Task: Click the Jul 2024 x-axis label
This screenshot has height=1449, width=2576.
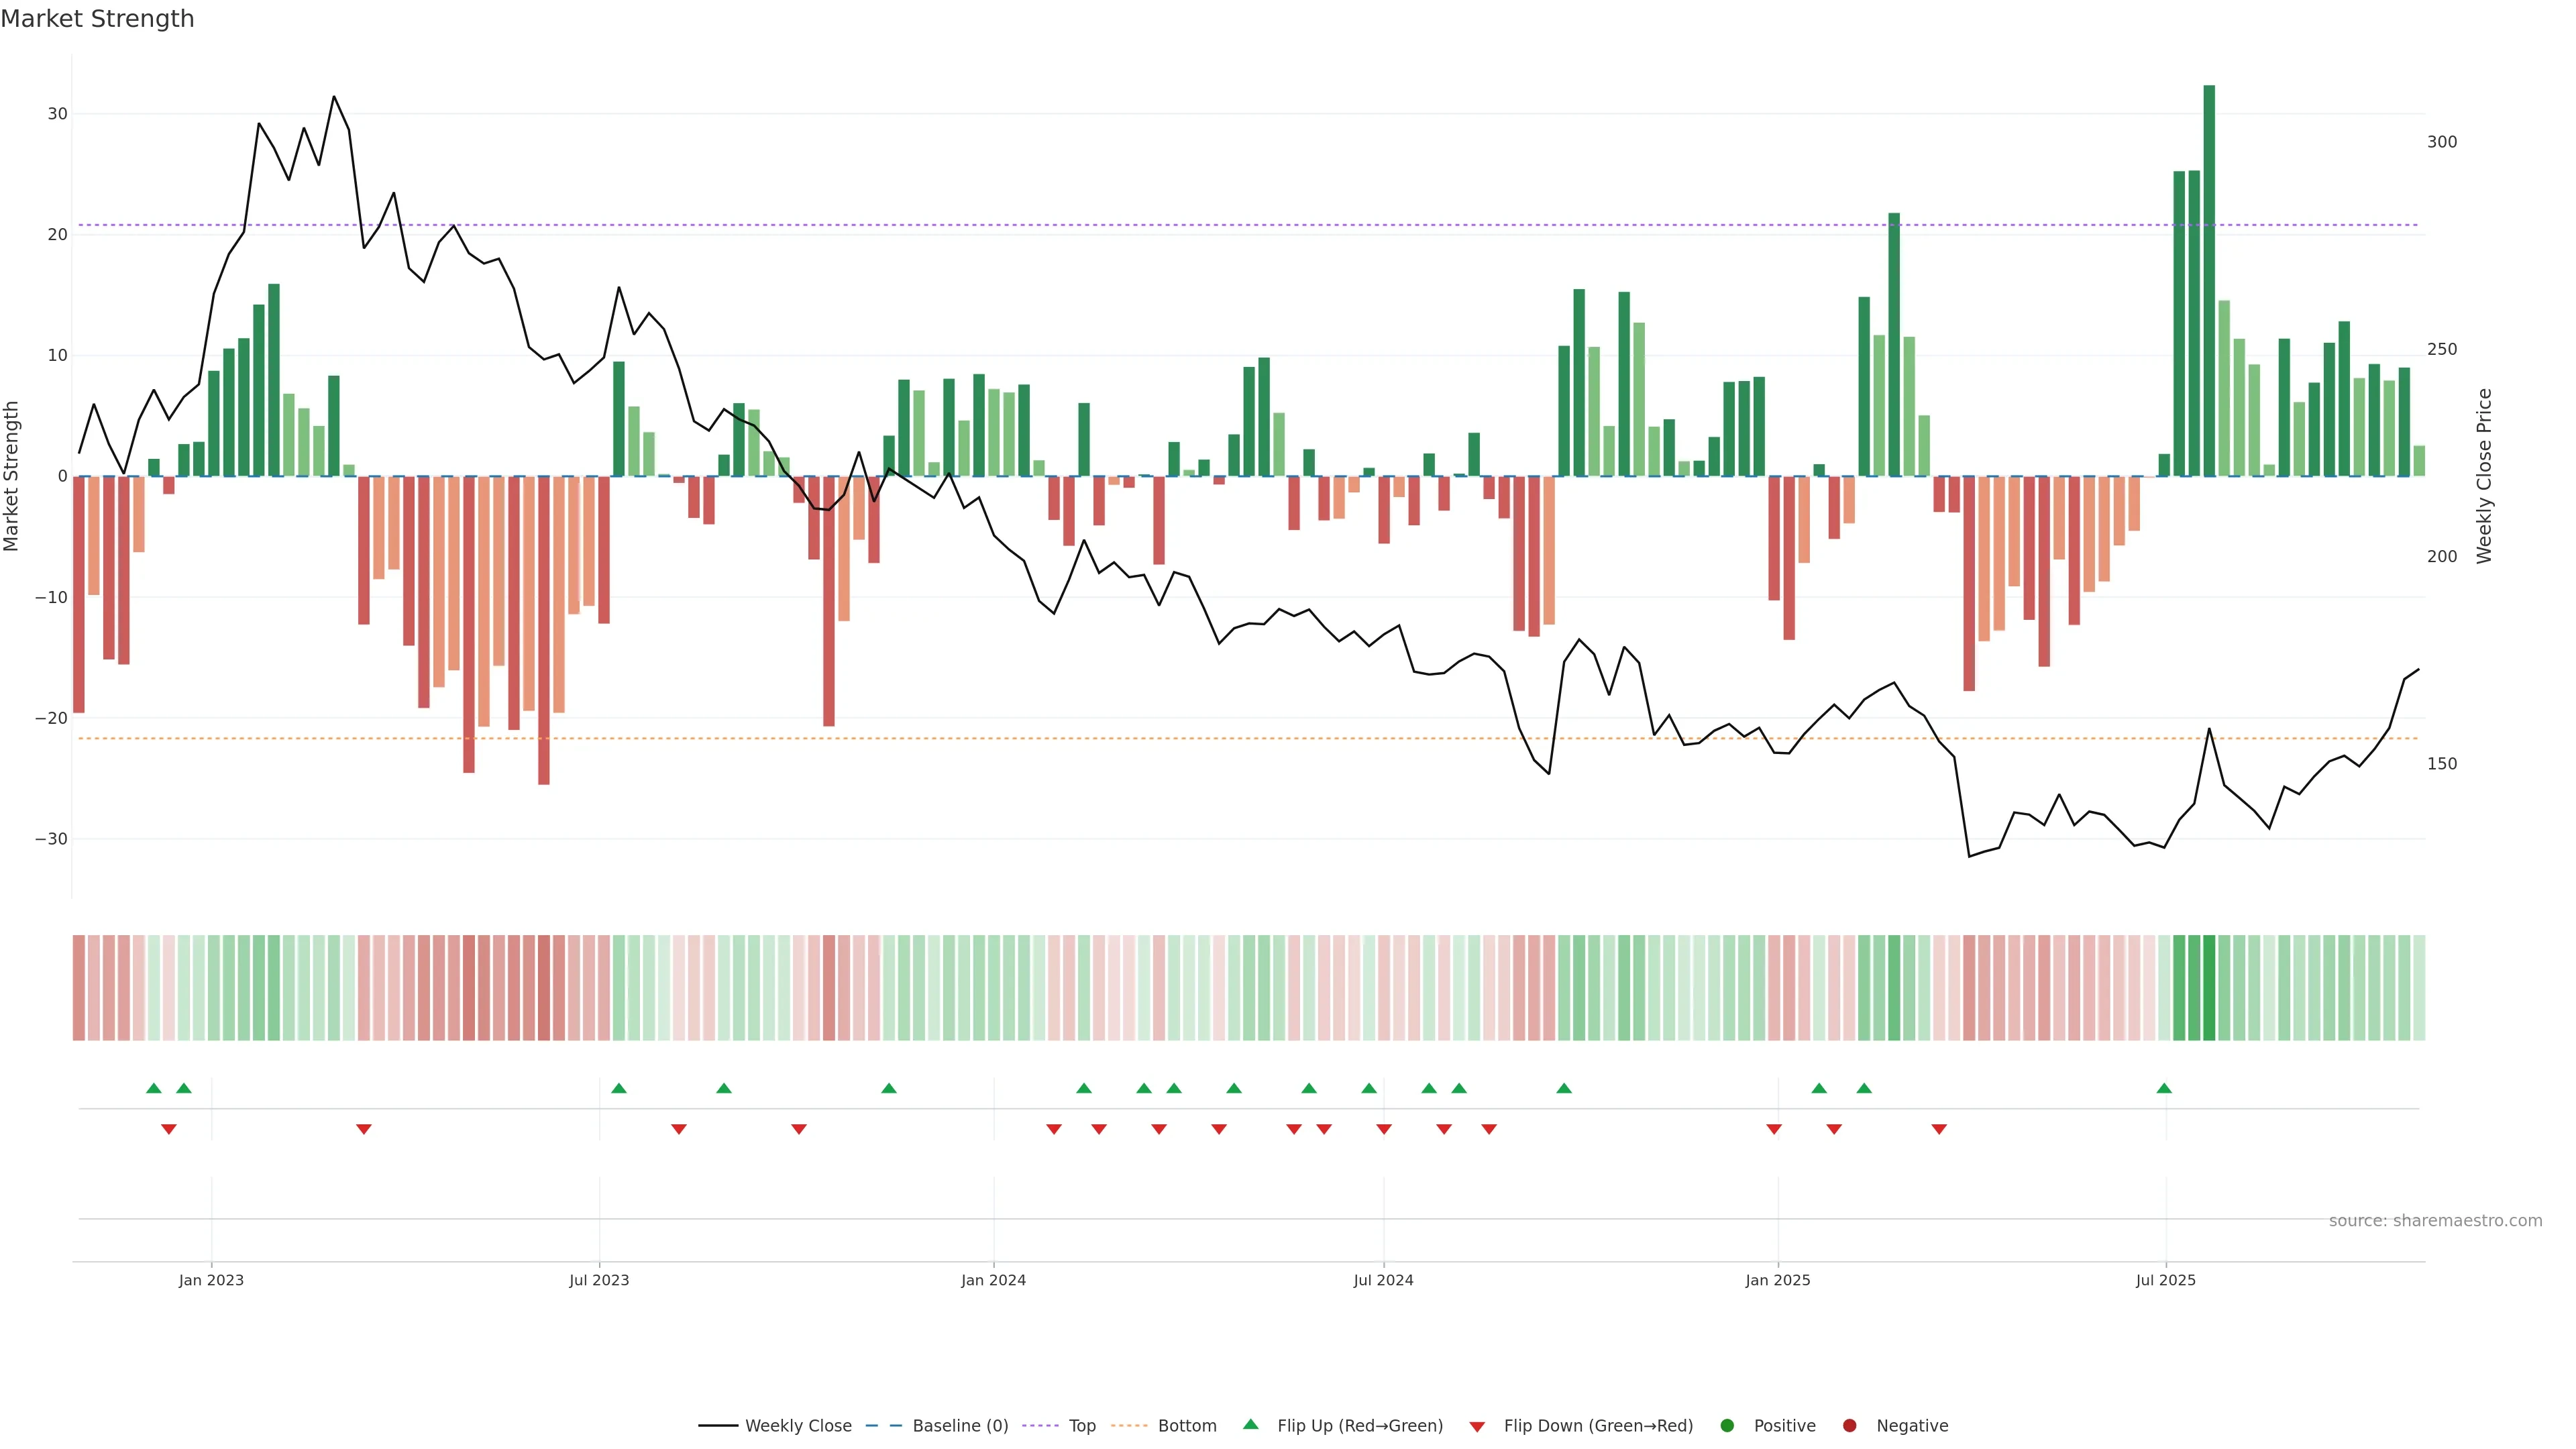Action: [x=1383, y=1280]
